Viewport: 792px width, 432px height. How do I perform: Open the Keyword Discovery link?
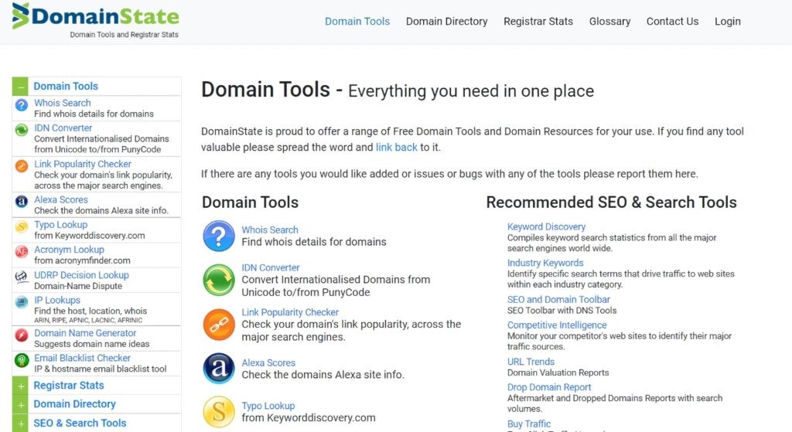point(546,226)
